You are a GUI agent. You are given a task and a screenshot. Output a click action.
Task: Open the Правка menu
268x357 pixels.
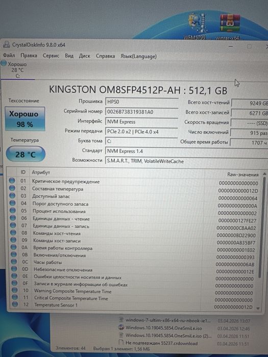click(x=29, y=56)
